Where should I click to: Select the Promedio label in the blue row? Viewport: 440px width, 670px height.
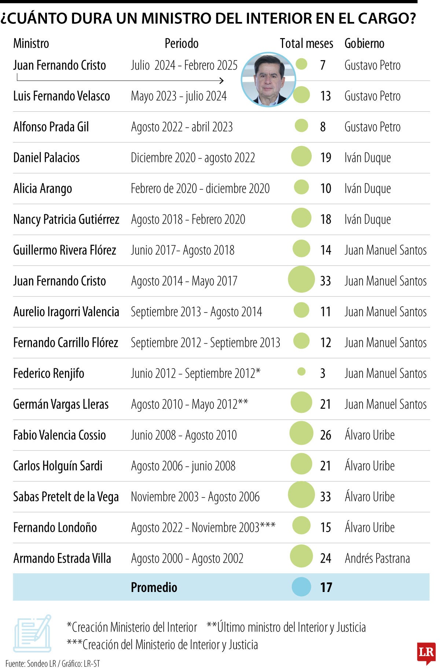154,587
